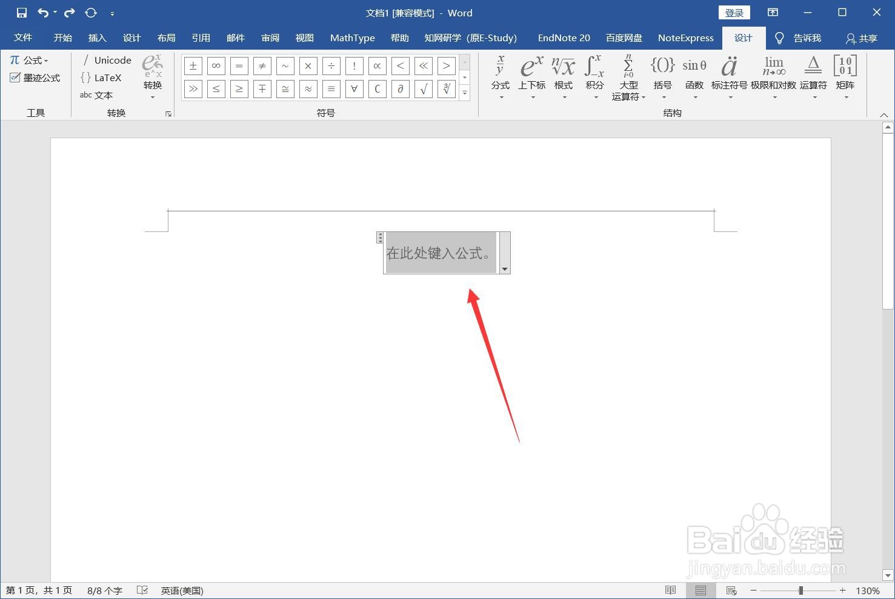Insert the much-less-than symbol
The height and width of the screenshot is (599, 895).
(423, 66)
